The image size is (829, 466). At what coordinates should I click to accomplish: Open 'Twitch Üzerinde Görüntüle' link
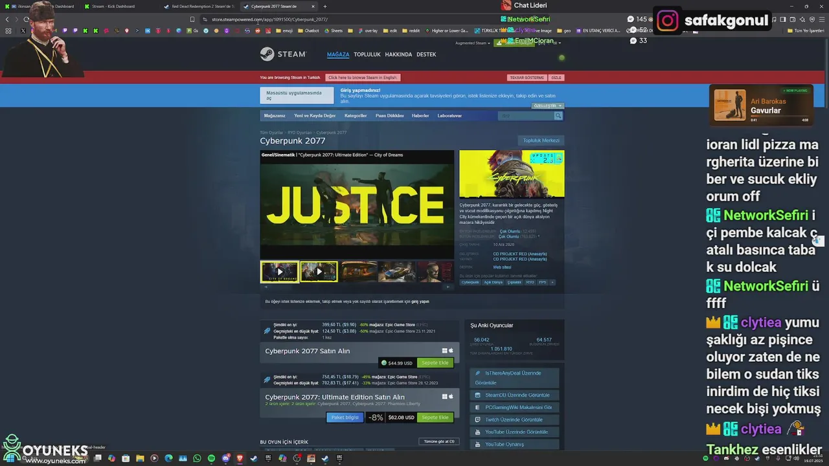coord(514,419)
